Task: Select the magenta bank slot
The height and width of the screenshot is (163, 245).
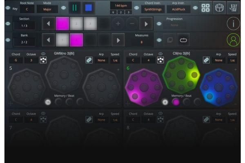Action: 76,40
